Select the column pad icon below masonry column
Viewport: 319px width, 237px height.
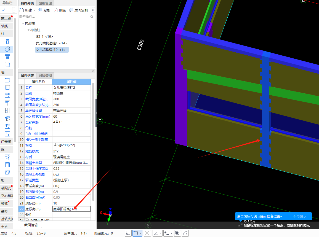(x=7, y=64)
